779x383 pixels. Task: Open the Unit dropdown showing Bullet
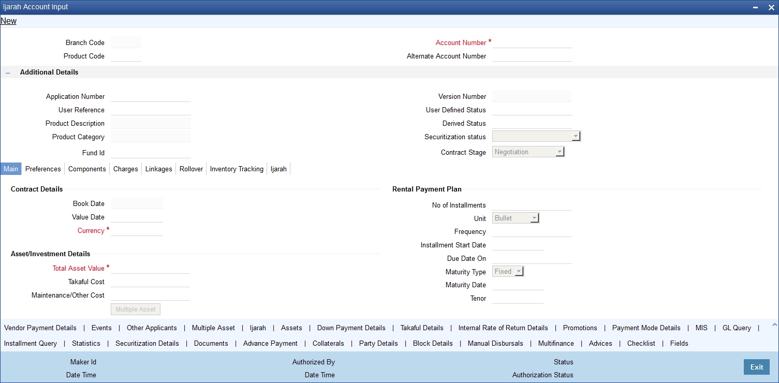pyautogui.click(x=535, y=218)
